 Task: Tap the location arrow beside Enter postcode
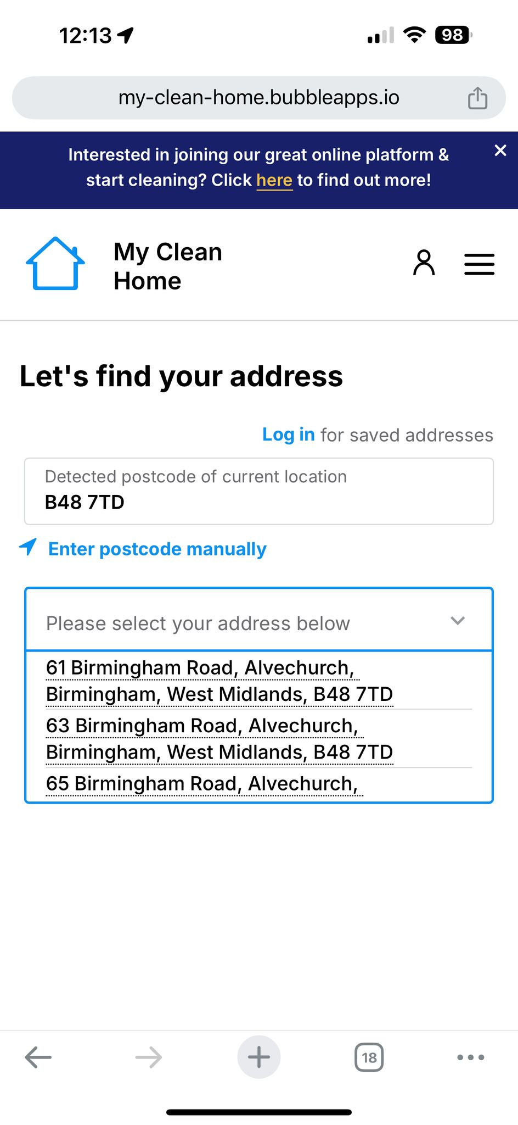(x=28, y=547)
